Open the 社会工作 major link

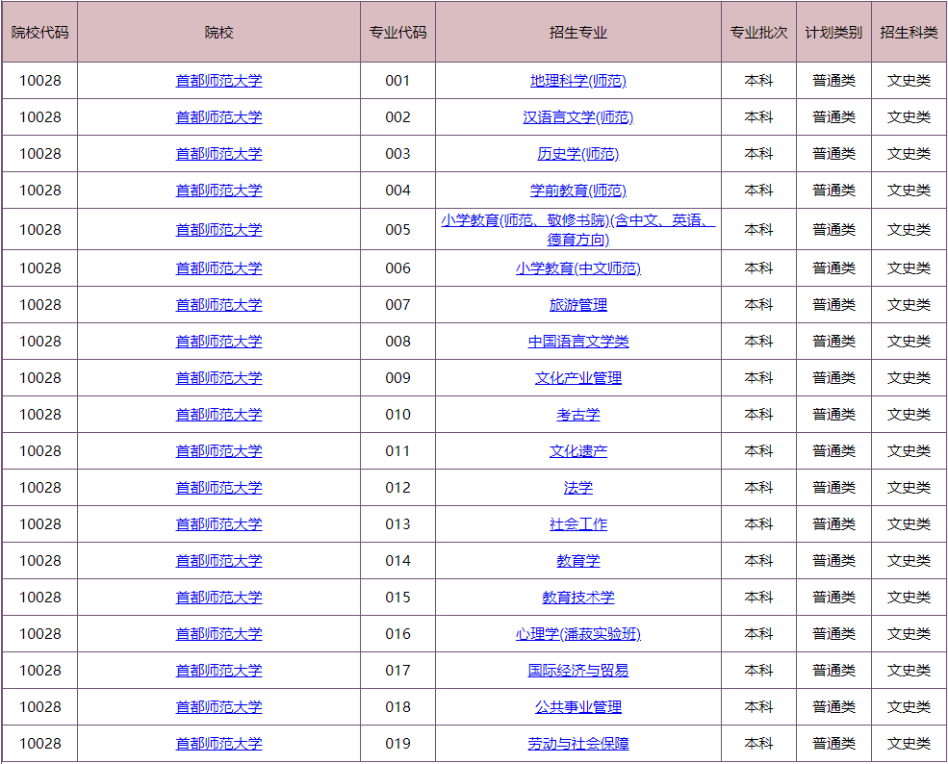(x=578, y=524)
